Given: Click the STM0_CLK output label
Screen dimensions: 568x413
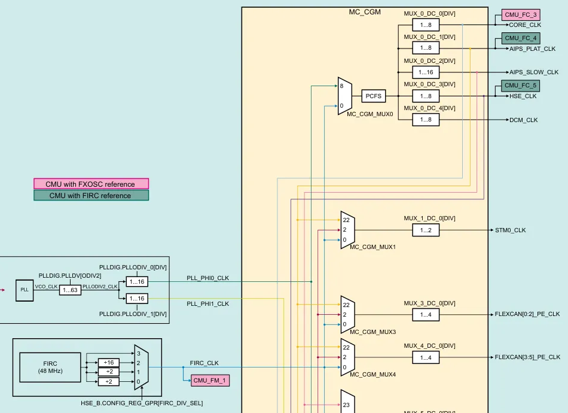Looking at the screenshot, I should click(x=511, y=230).
